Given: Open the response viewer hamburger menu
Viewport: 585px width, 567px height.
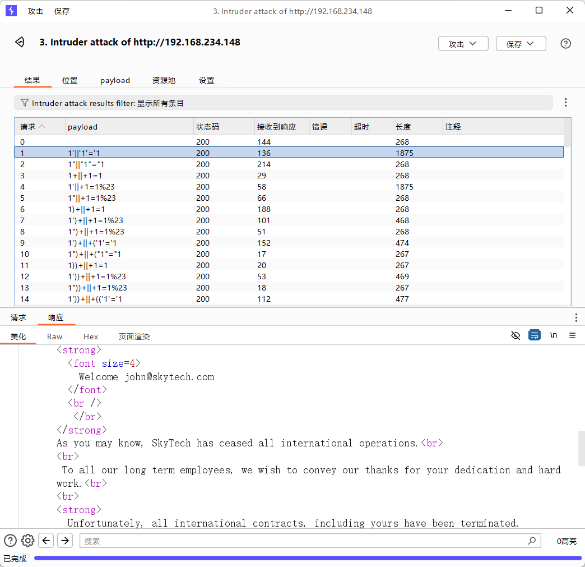Looking at the screenshot, I should [572, 335].
